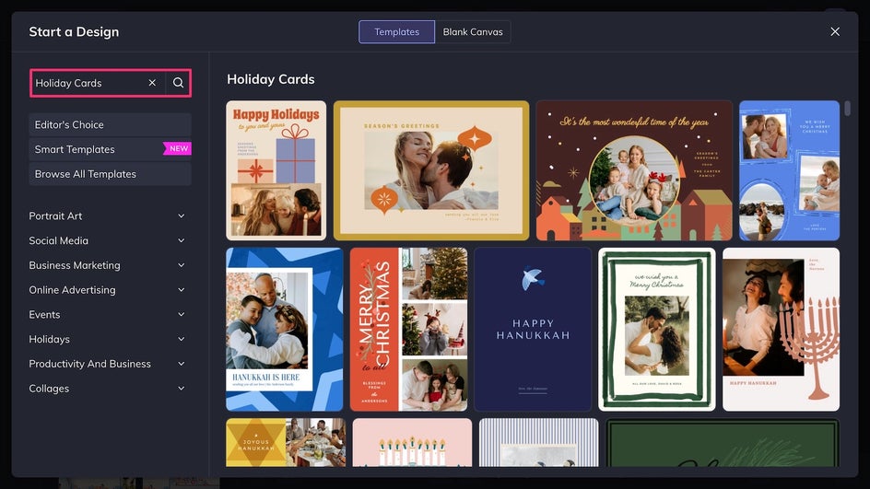The image size is (870, 489).
Task: Select the Hanukkah Is Here template
Action: point(285,330)
